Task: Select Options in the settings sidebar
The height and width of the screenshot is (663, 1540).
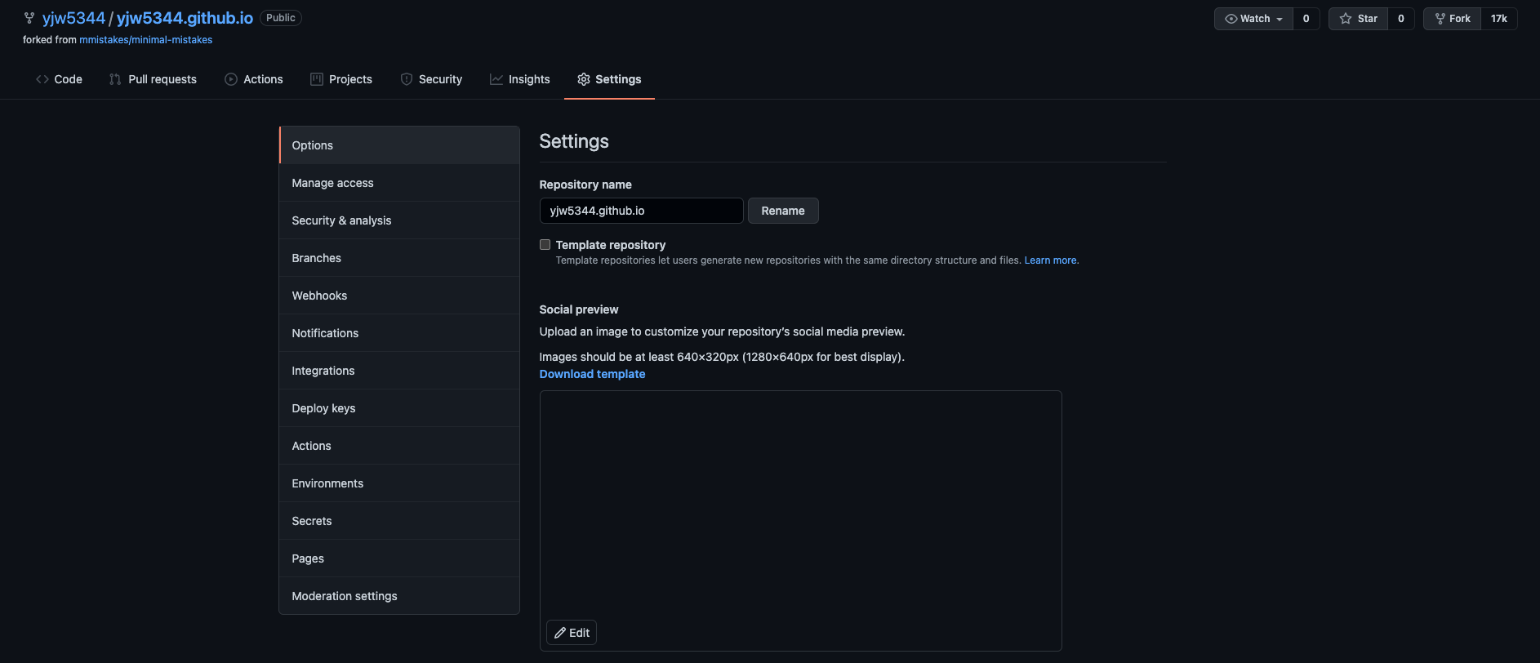Action: (x=399, y=145)
